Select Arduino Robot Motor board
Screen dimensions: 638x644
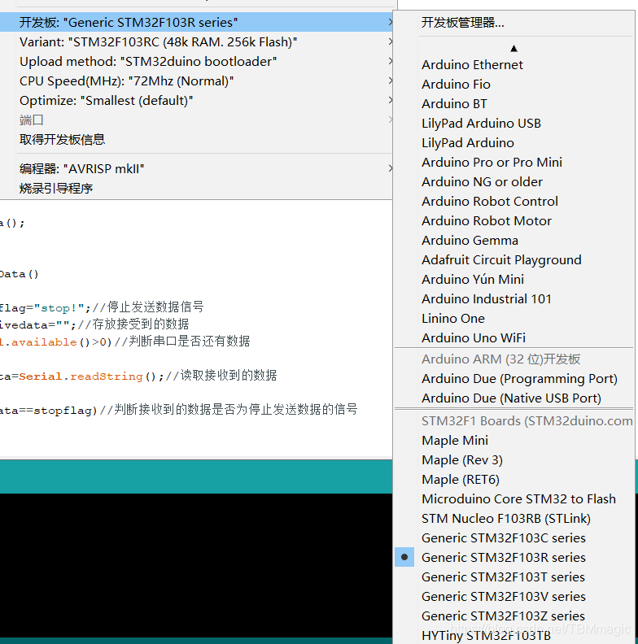point(513,221)
